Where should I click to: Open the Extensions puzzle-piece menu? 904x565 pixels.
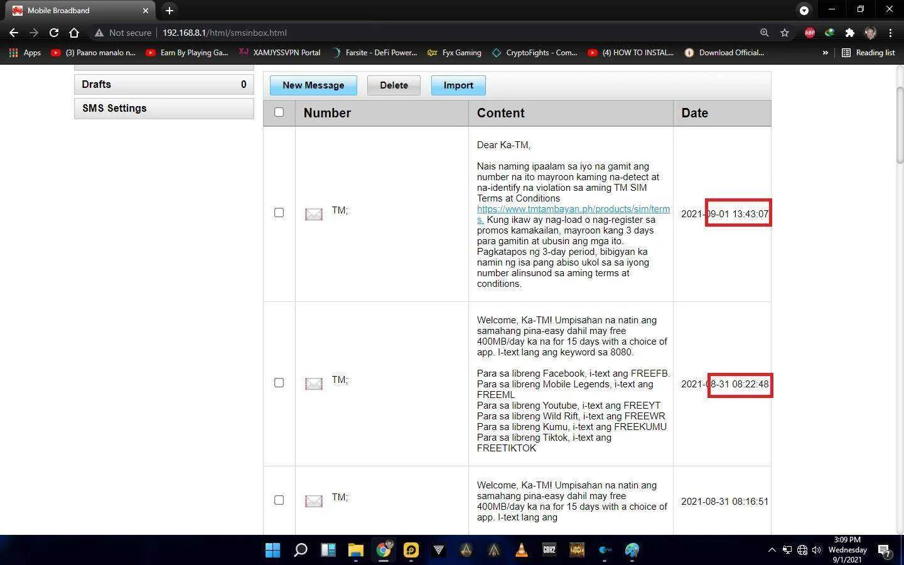click(850, 33)
